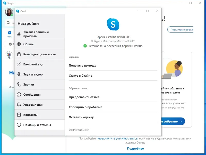The height and width of the screenshot is (155, 206).
Task: Click the Получить помощь entry
Action: (82, 65)
